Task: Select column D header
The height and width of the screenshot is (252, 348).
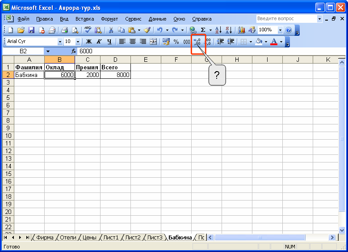Action: coord(115,60)
